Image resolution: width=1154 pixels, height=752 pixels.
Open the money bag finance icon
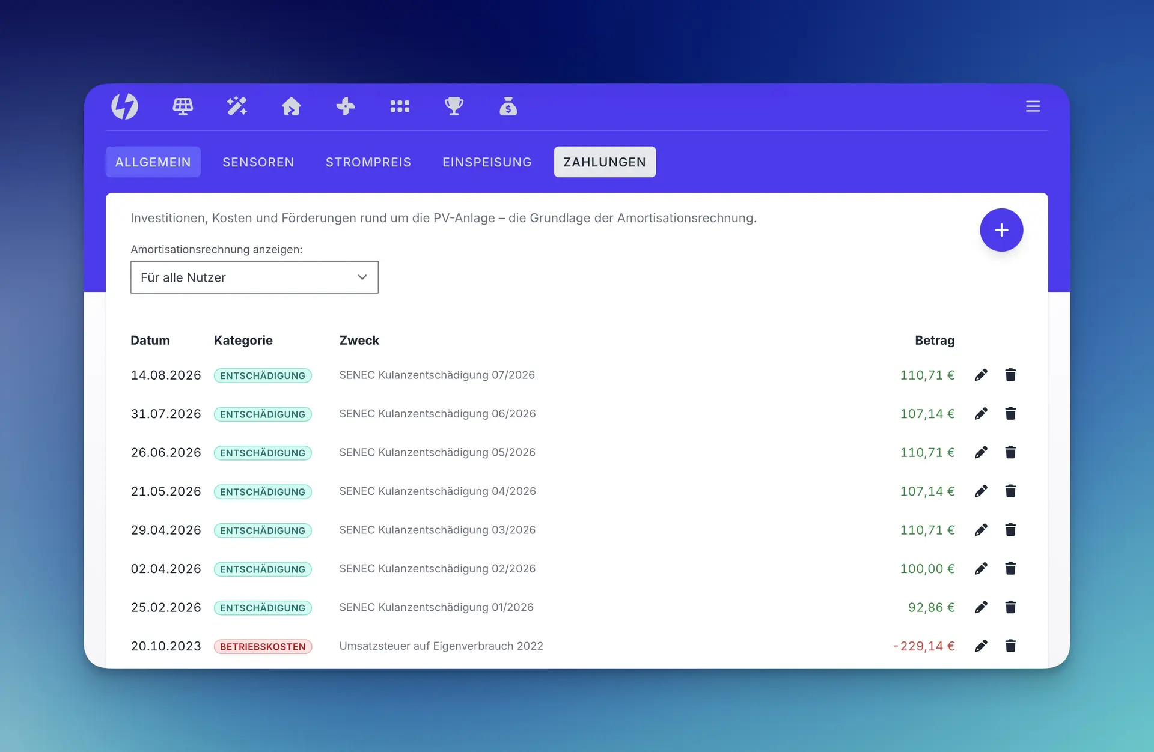508,106
